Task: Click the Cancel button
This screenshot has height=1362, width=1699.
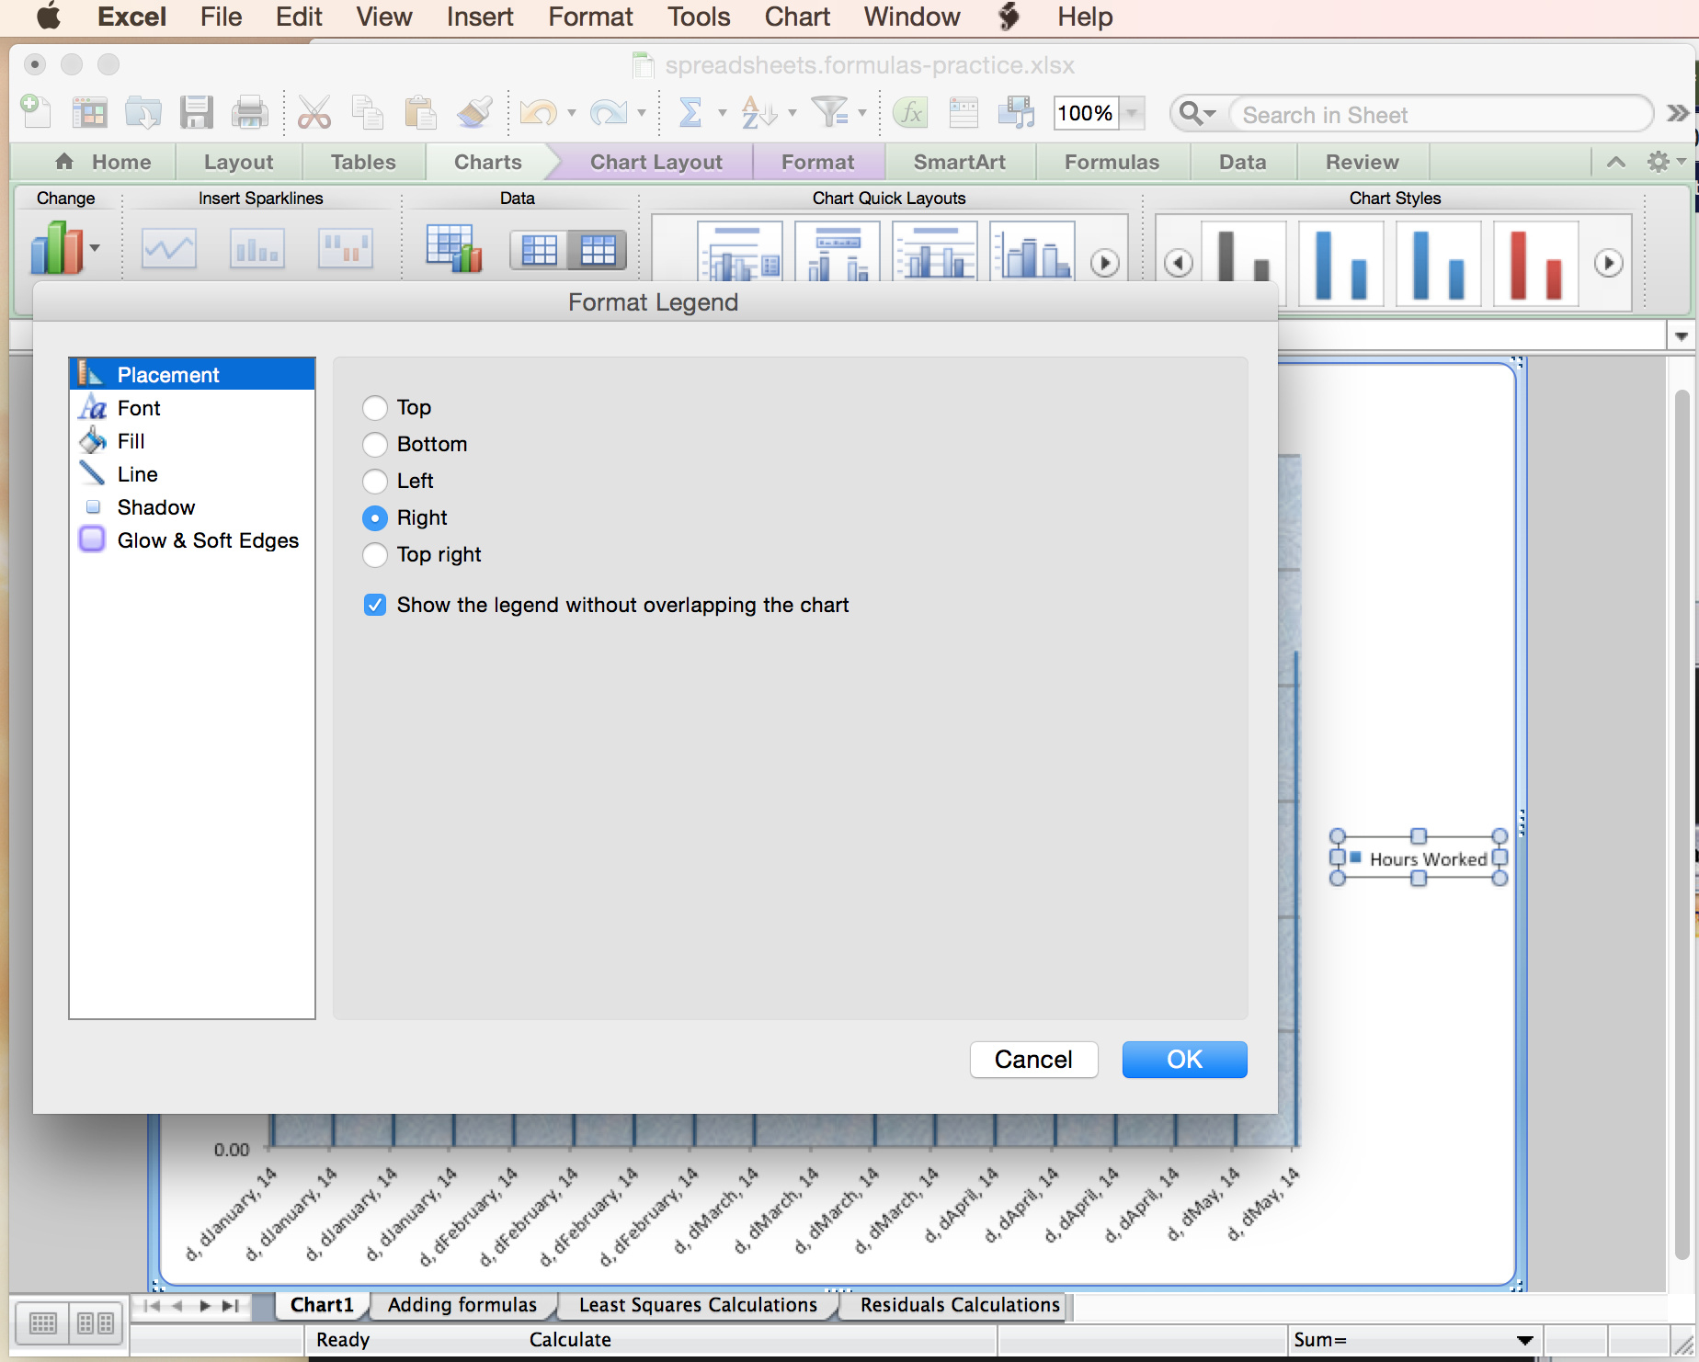Action: tap(1033, 1059)
